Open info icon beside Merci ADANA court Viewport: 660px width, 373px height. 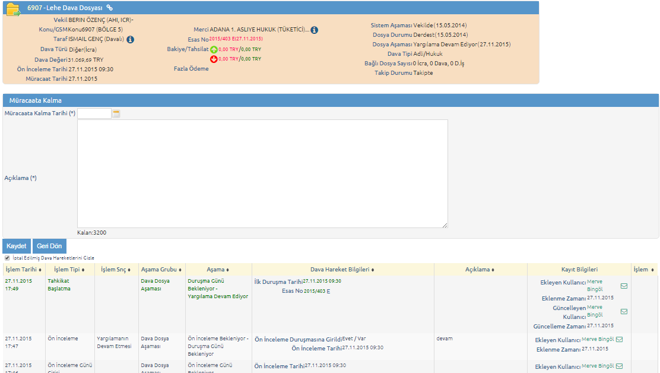pyautogui.click(x=315, y=30)
